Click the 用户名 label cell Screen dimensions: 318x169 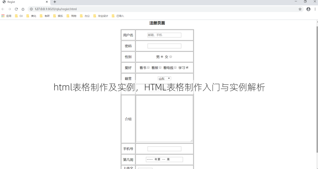[128, 35]
